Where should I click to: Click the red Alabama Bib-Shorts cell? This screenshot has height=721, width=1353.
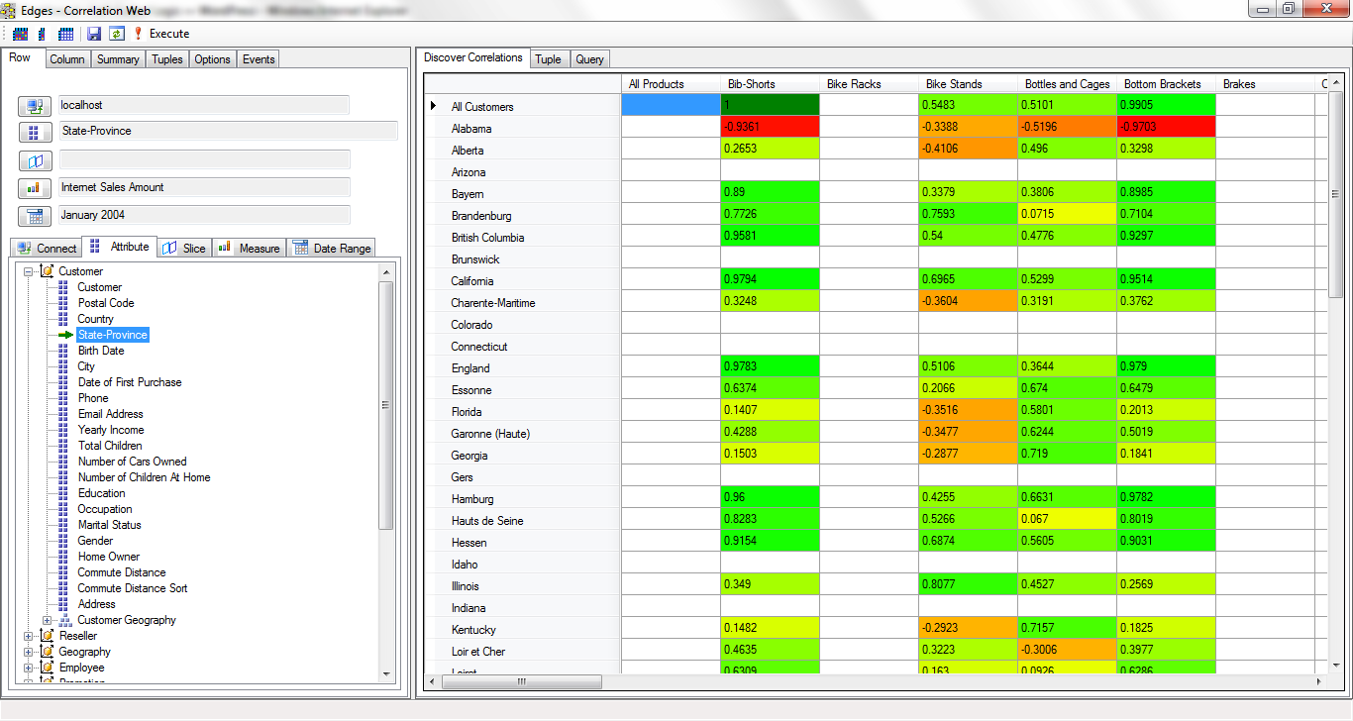click(770, 128)
